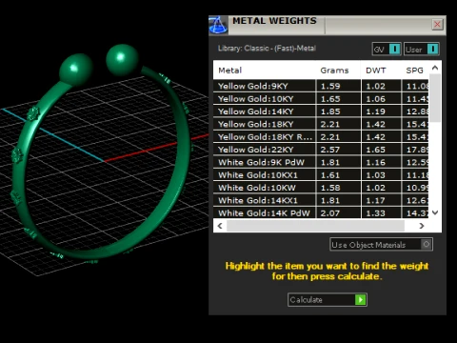Click the 1.03 DWT value
The image size is (457, 343).
376,175
